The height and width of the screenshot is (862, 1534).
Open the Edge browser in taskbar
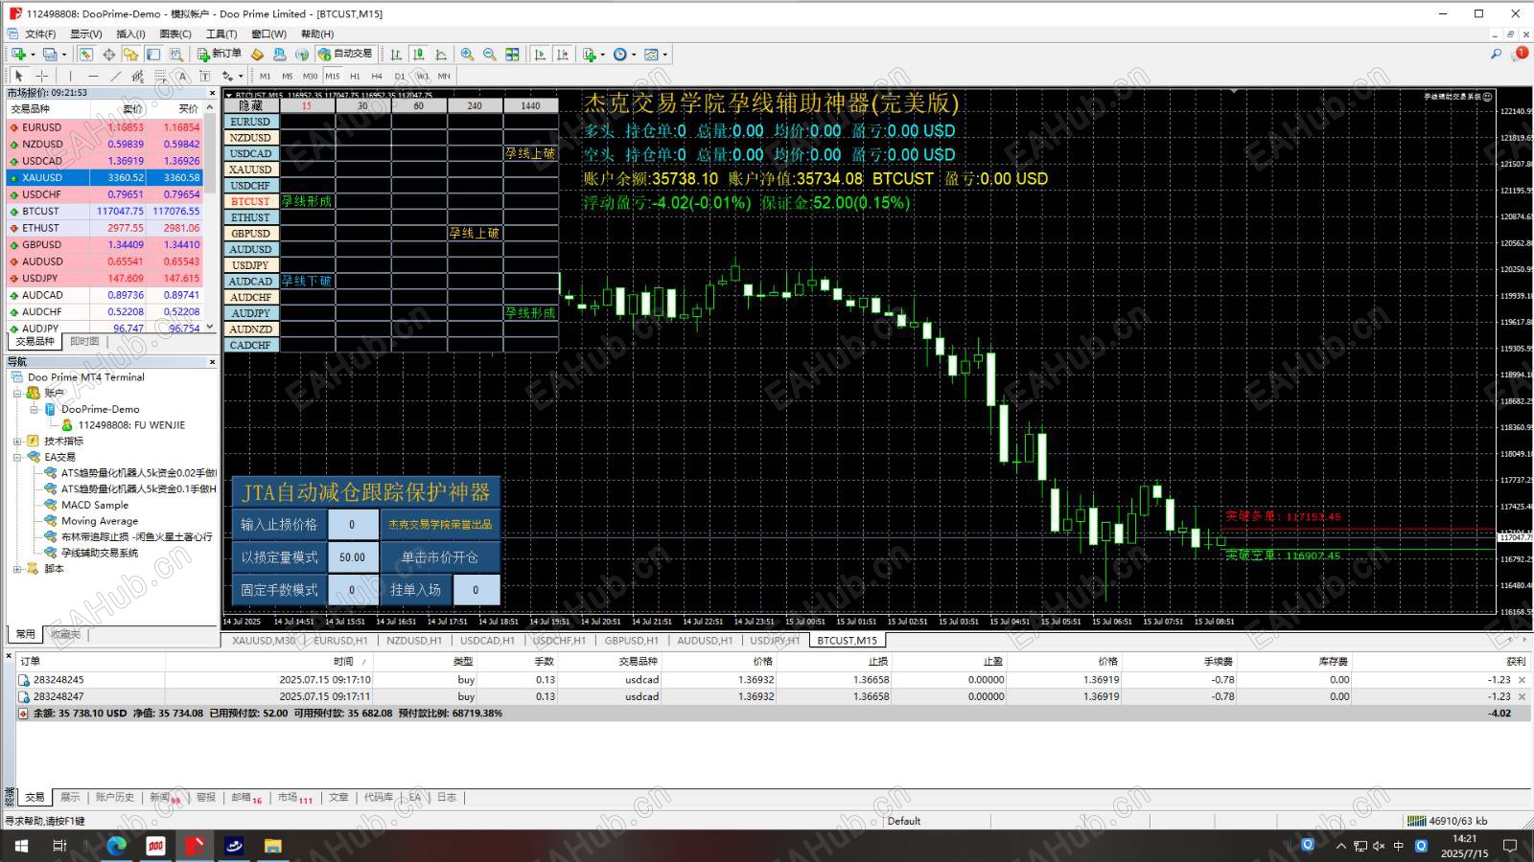click(x=117, y=845)
